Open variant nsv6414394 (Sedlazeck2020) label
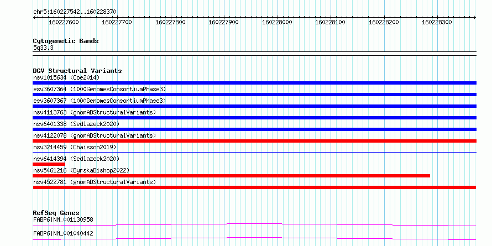492x246 pixels. 76,159
